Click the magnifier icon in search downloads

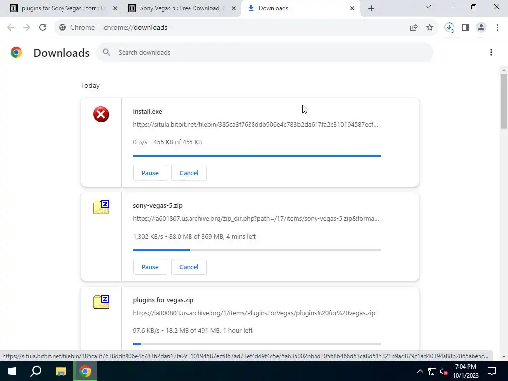pyautogui.click(x=106, y=52)
